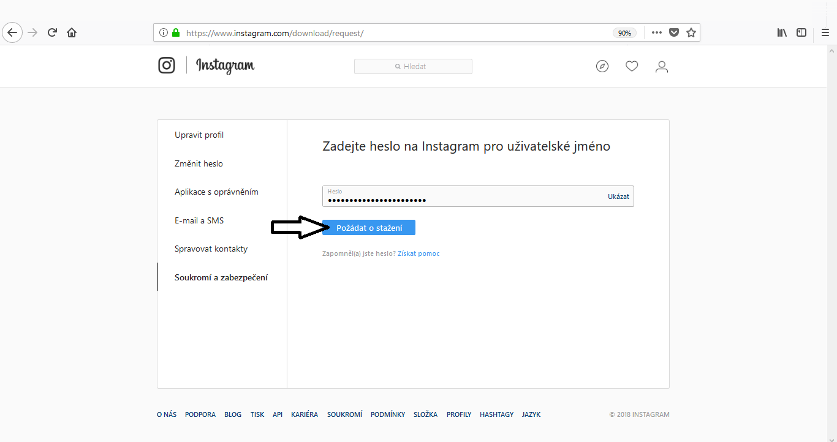
Task: Click the Požádat o stažení button
Action: click(x=369, y=228)
